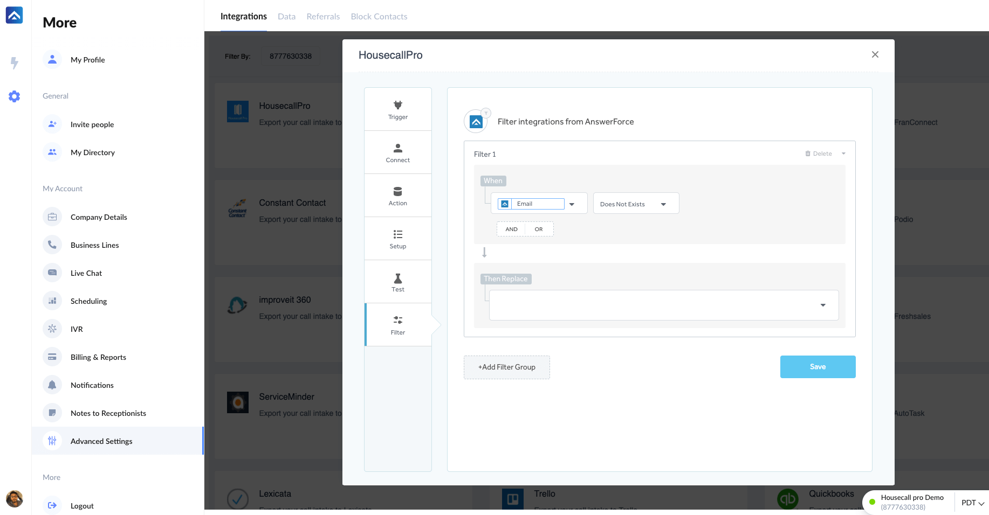The height and width of the screenshot is (515, 989).
Task: Open settings gear in left rail
Action: pos(15,96)
